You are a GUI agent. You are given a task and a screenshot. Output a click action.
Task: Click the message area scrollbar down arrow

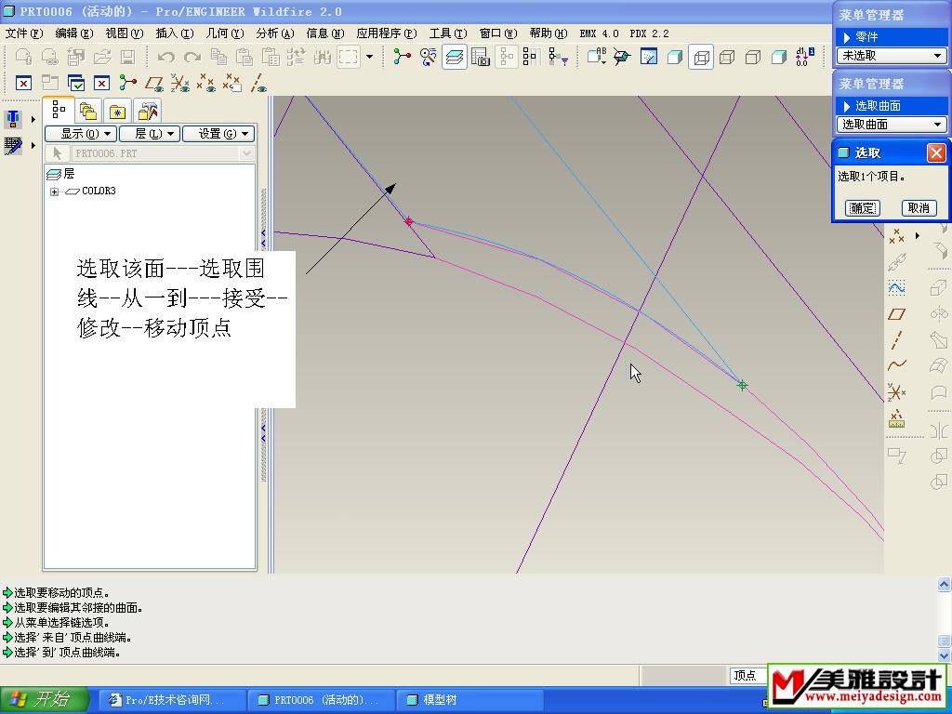point(944,655)
